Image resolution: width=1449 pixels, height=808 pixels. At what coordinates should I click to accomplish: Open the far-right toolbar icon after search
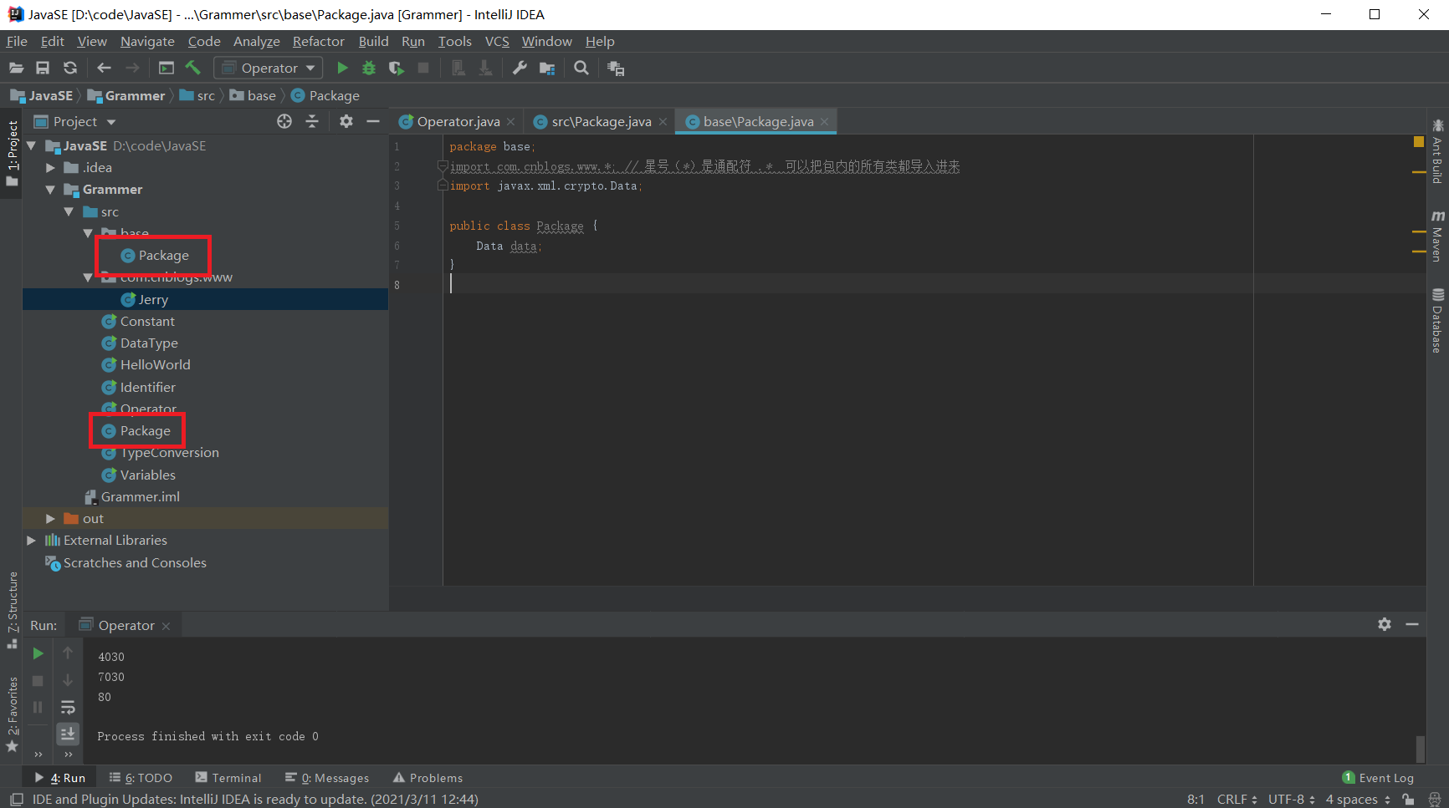[616, 69]
